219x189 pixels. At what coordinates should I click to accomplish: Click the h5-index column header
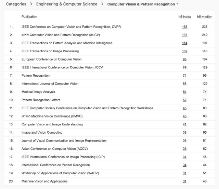click(184, 16)
